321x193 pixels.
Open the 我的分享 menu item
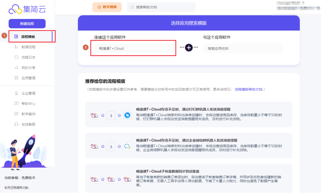28,68
